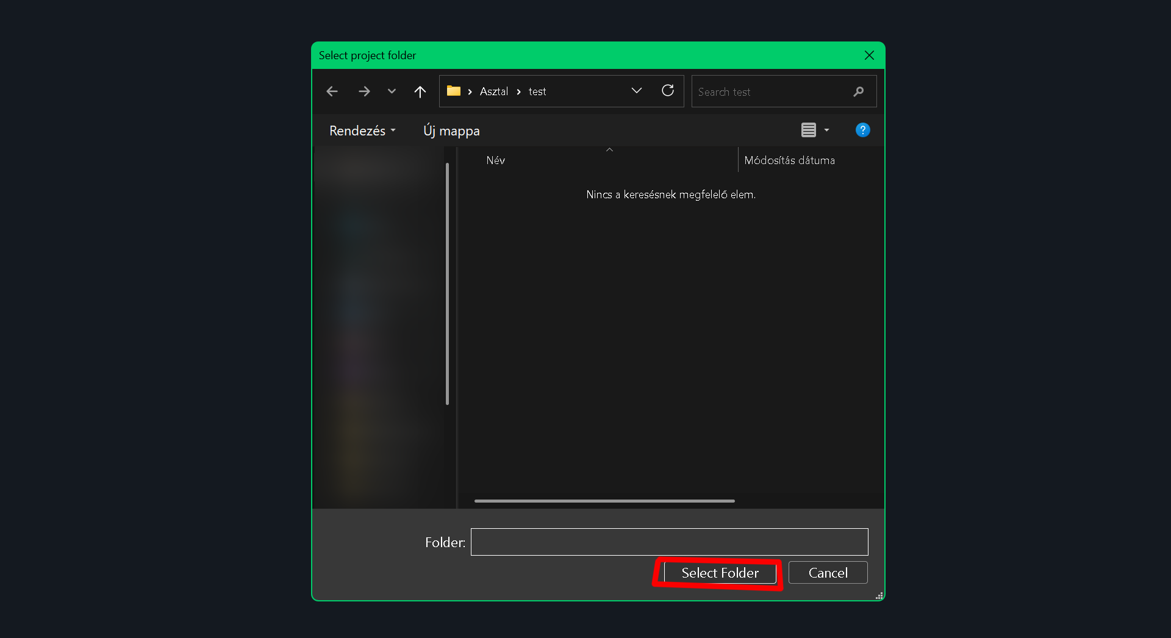The image size is (1171, 638).
Task: Click the magnifier search icon
Action: click(858, 91)
